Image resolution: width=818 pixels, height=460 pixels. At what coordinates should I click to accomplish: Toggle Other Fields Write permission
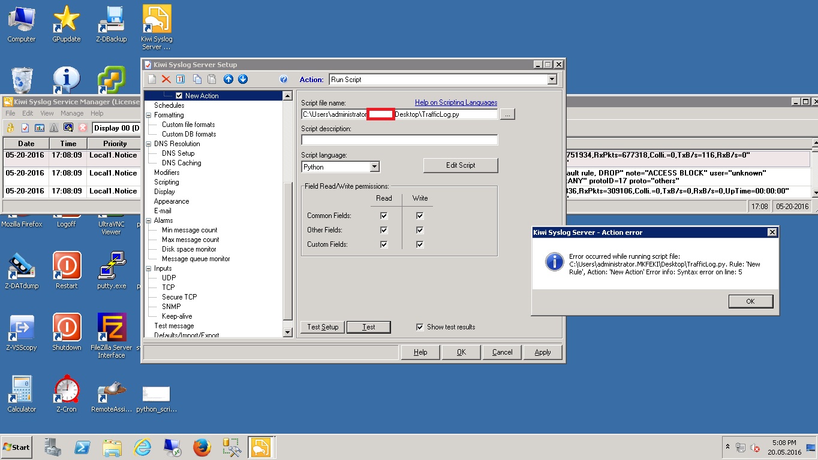(420, 230)
